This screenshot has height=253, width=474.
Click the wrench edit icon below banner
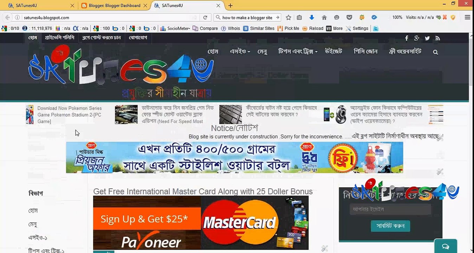[x=440, y=172]
